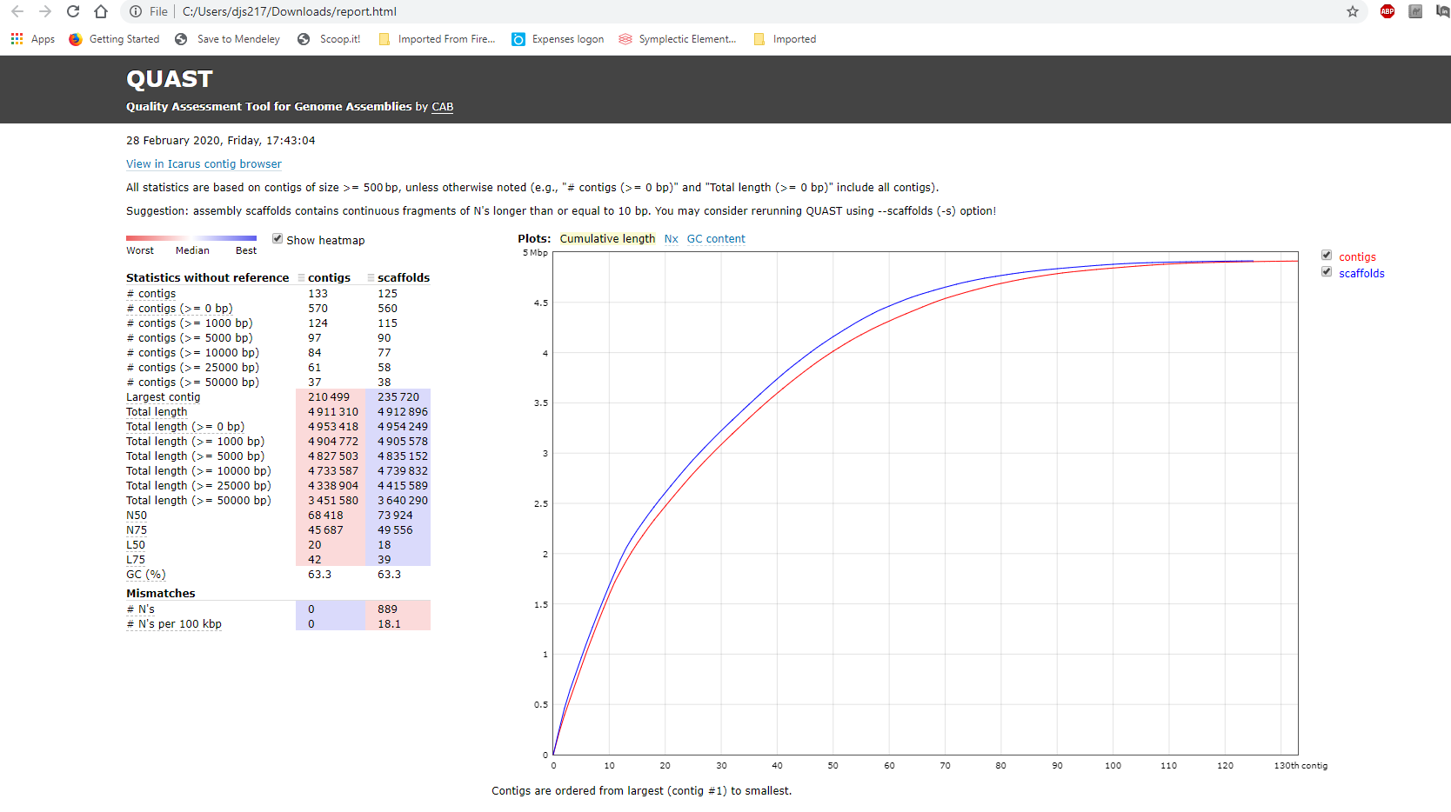Toggle the contigs plot series checkbox
Viewport: 1451px width, 812px height.
pyautogui.click(x=1327, y=256)
